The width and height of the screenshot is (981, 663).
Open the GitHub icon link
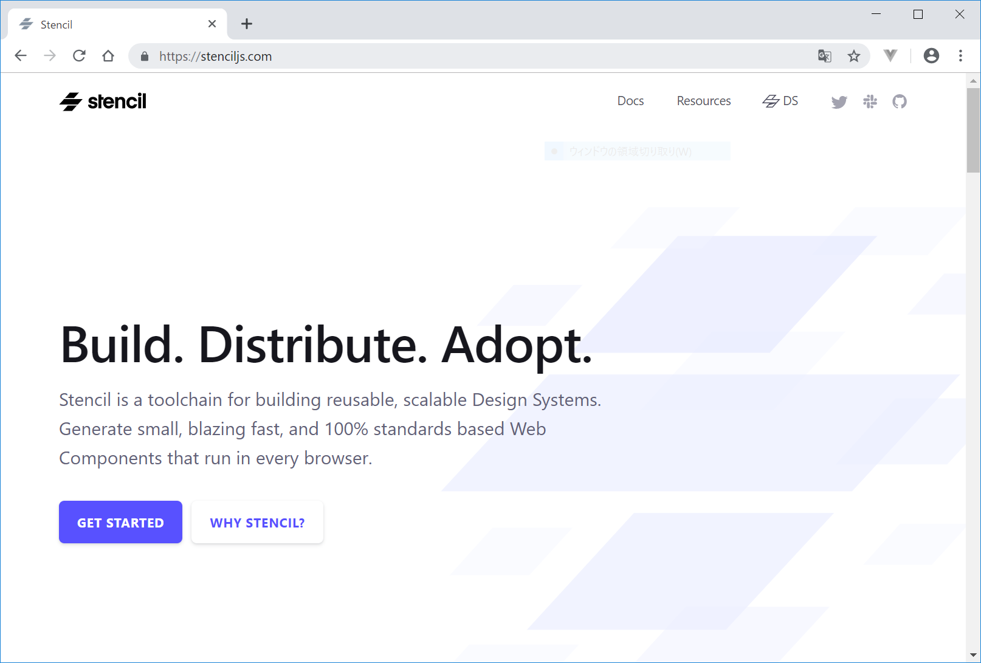(900, 101)
